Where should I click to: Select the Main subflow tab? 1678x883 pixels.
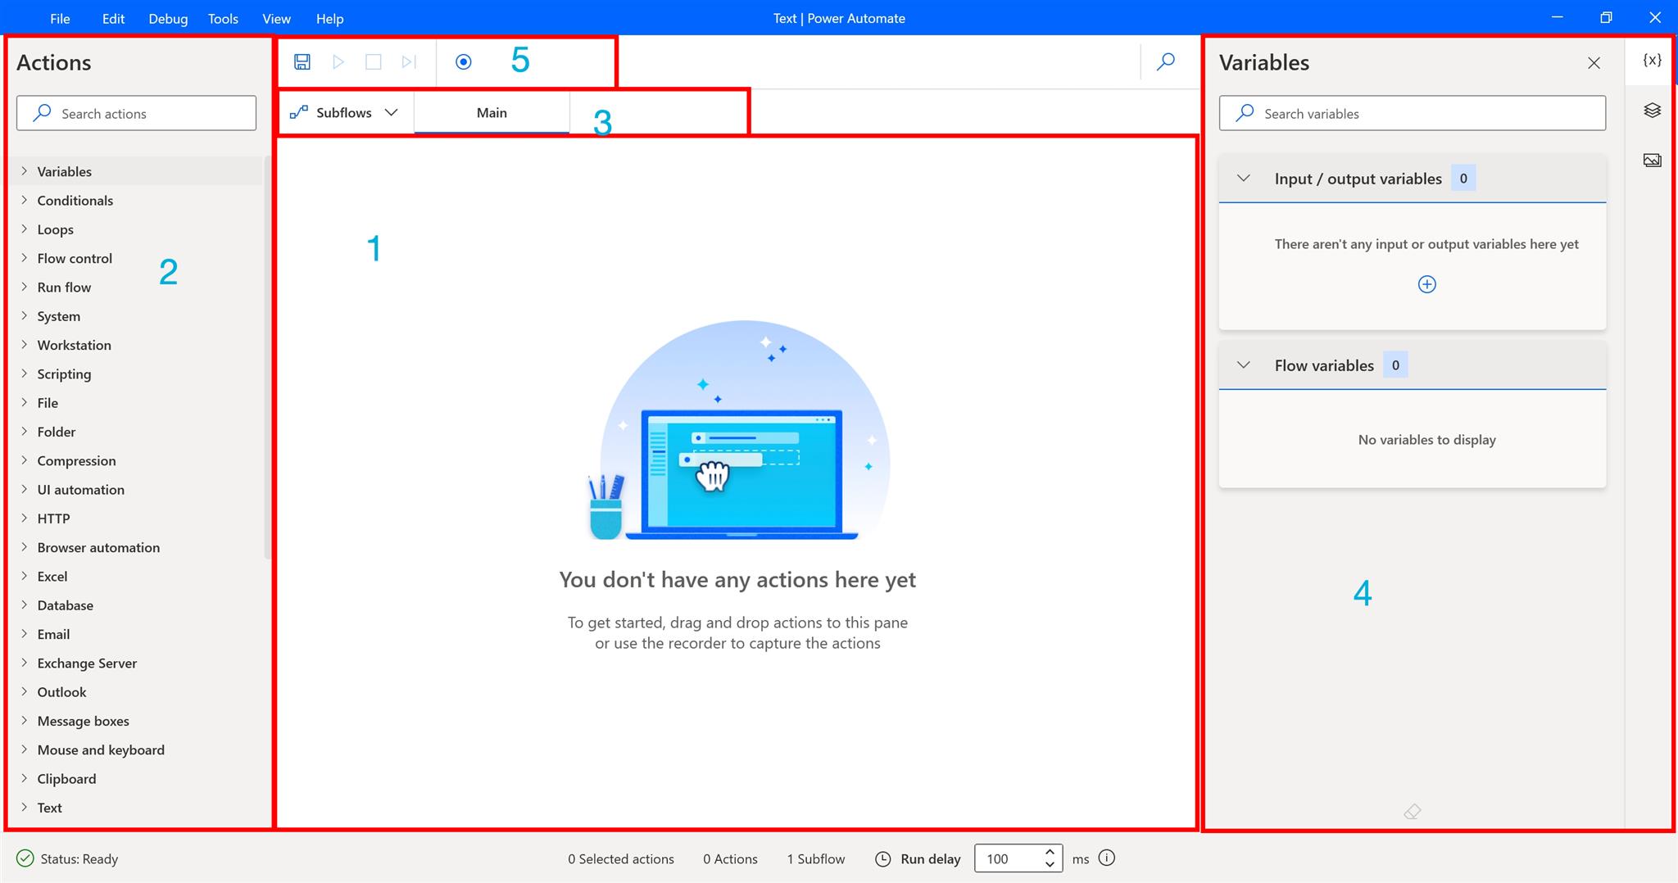492,112
